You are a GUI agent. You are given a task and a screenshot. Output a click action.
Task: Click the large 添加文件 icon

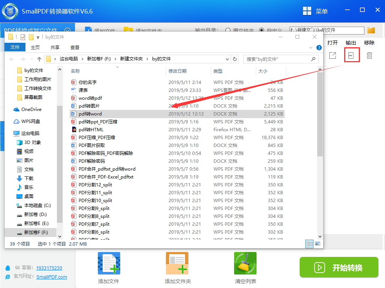point(109,263)
